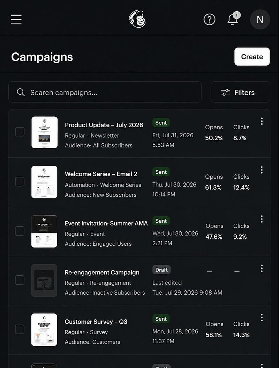Click the 58.1% opens value
Image resolution: width=279 pixels, height=368 pixels.
214,335
